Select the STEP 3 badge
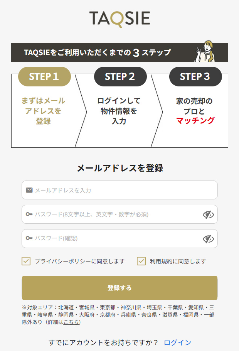 point(195,76)
